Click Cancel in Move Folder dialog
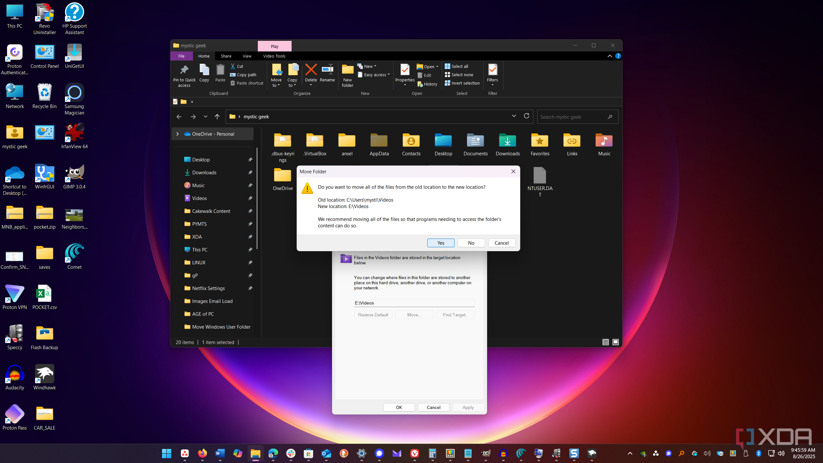Screen dimensions: 823x463 [x=502, y=243]
